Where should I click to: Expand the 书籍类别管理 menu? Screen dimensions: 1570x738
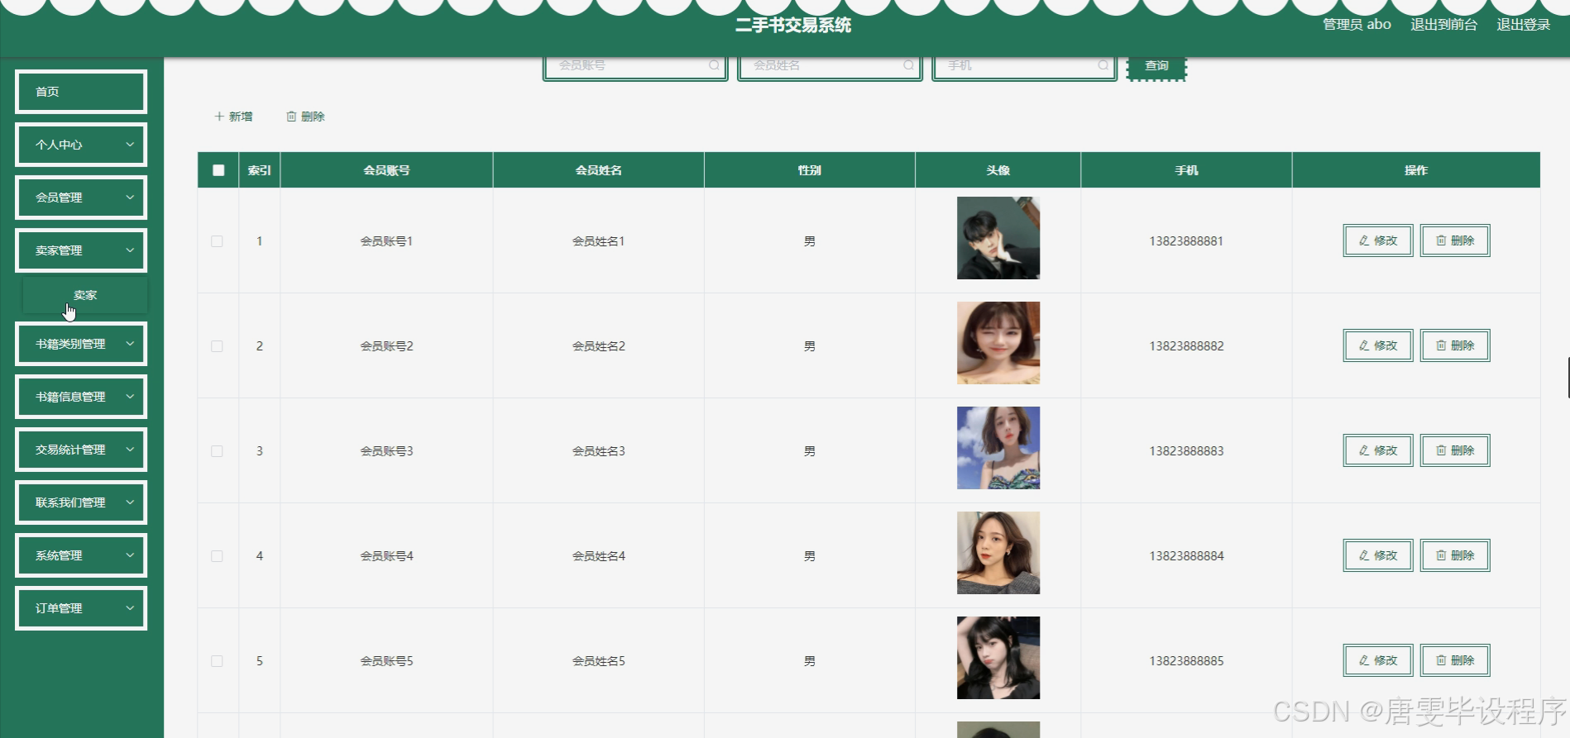pos(81,344)
